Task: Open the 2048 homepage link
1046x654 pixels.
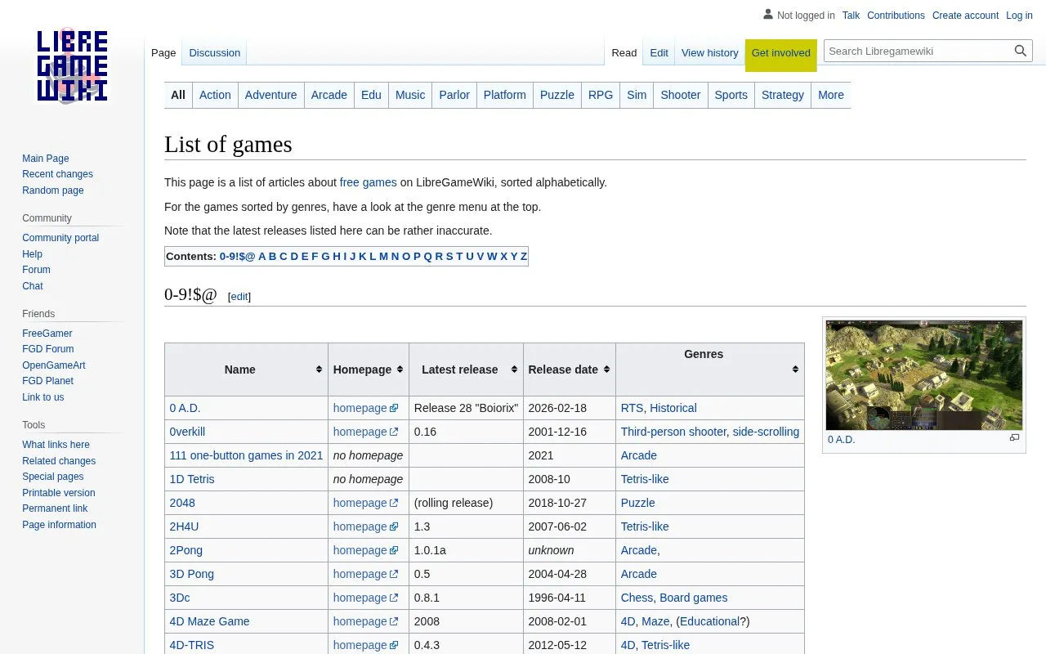Action: coord(365,503)
